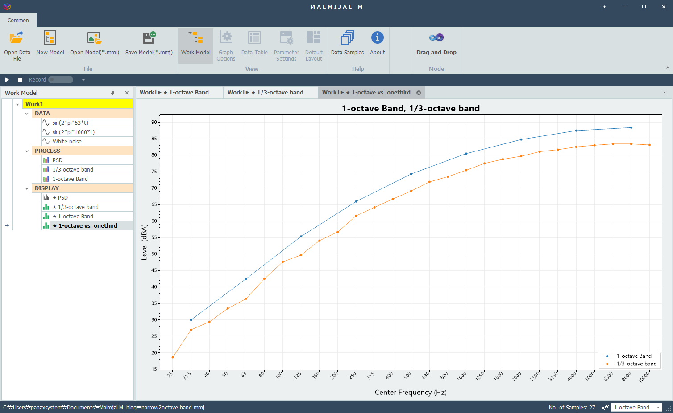This screenshot has width=673, height=413.
Task: Open the Data Samples help
Action: click(347, 45)
